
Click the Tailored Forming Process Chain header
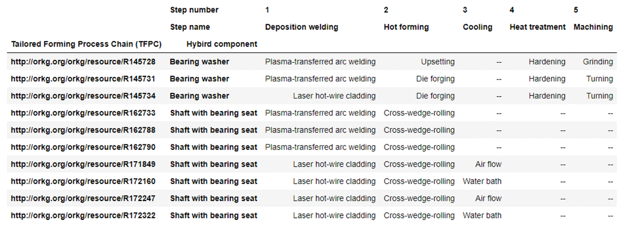click(86, 45)
